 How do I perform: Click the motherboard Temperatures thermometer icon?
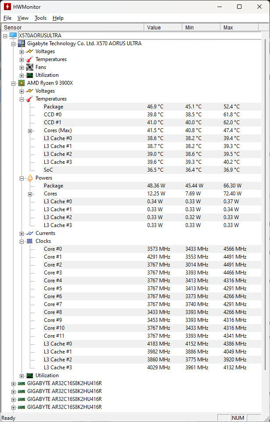click(x=30, y=59)
